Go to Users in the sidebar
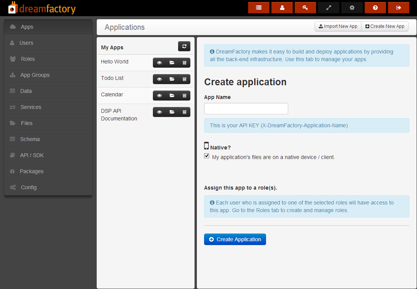The height and width of the screenshot is (289, 417). pyautogui.click(x=48, y=43)
